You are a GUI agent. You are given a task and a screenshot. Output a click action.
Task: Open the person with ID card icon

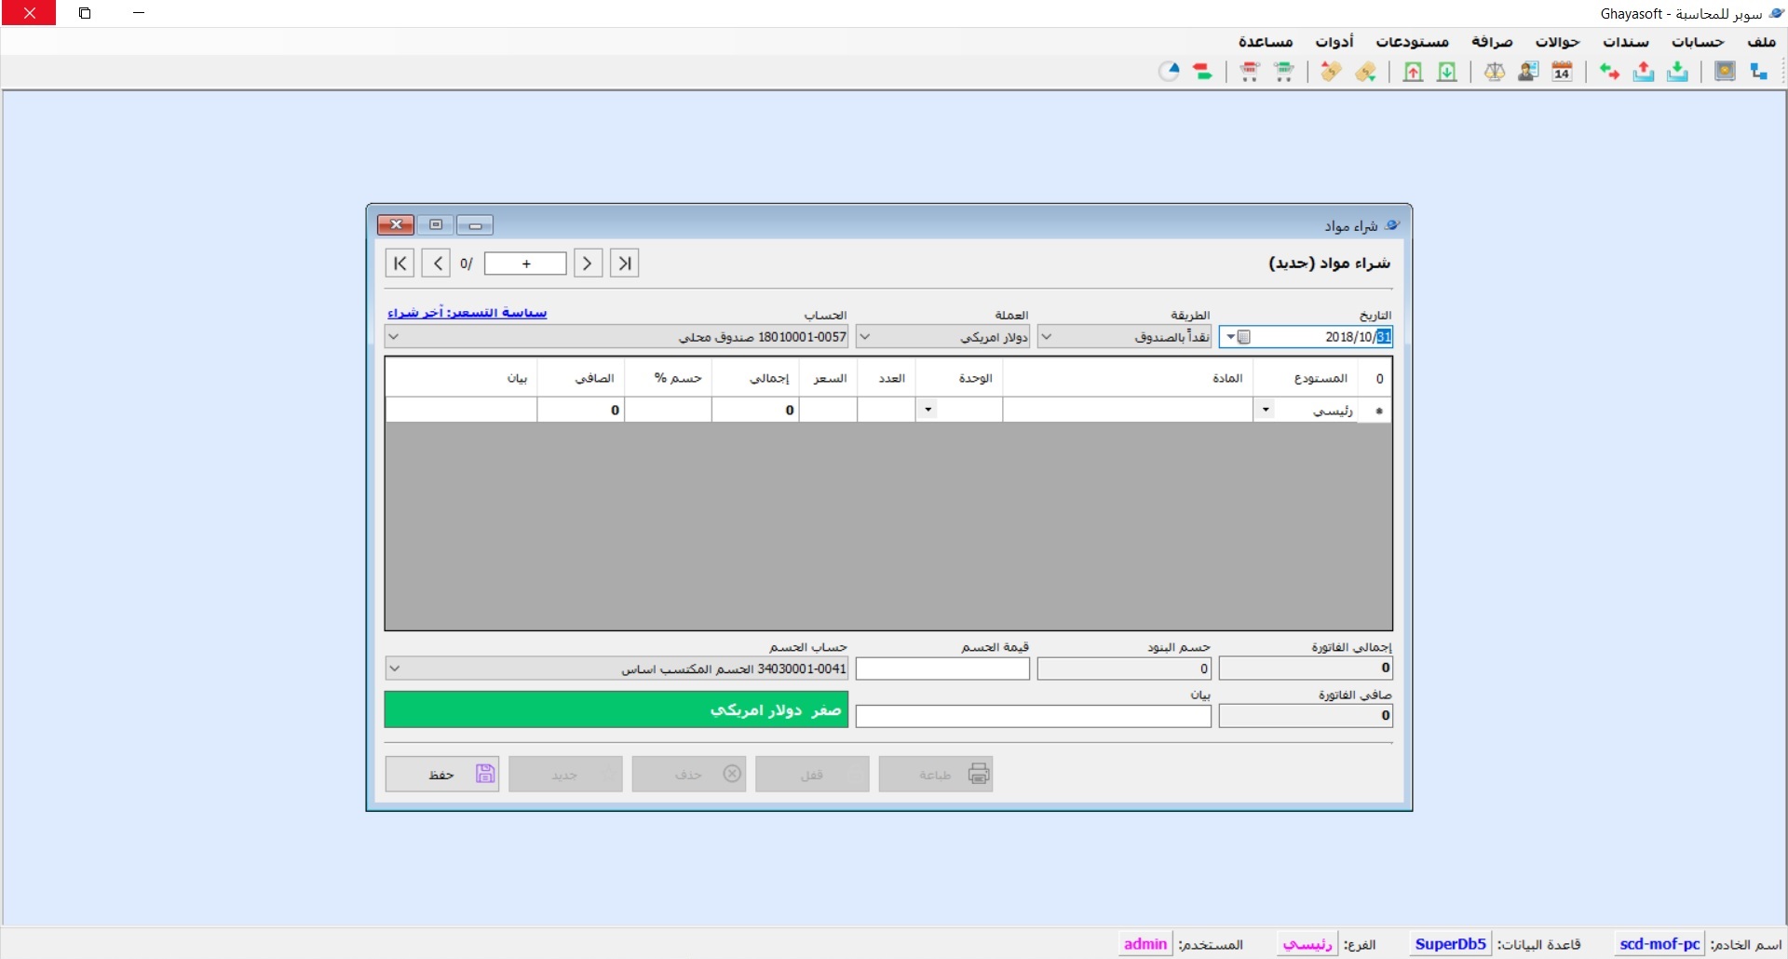click(1528, 72)
